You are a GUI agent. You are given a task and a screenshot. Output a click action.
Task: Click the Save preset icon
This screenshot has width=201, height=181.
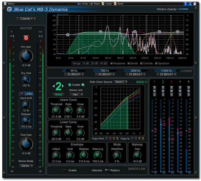pyautogui.click(x=115, y=4)
